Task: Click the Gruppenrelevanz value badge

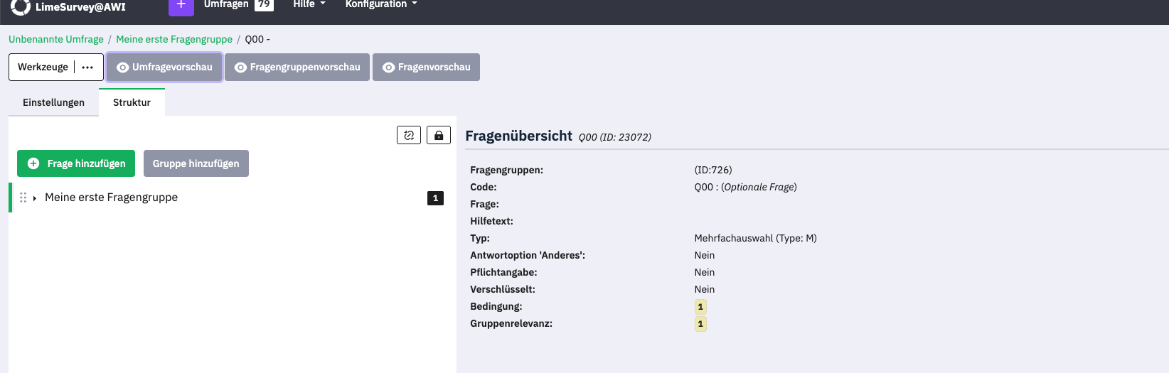Action: click(700, 324)
